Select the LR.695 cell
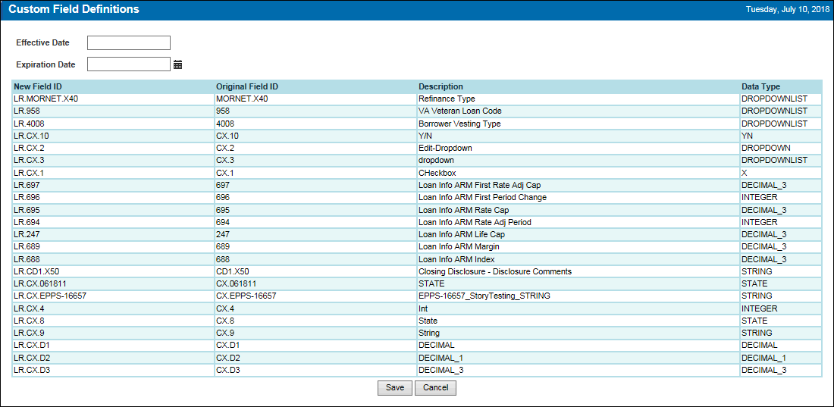Image resolution: width=834 pixels, height=407 pixels. (113, 210)
